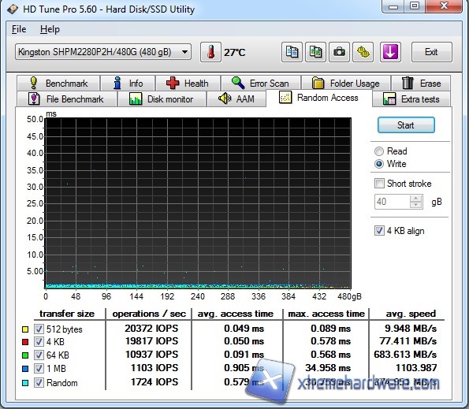Viewport: 469px width, 409px height.
Task: Select the Random Access tab
Action: [319, 98]
